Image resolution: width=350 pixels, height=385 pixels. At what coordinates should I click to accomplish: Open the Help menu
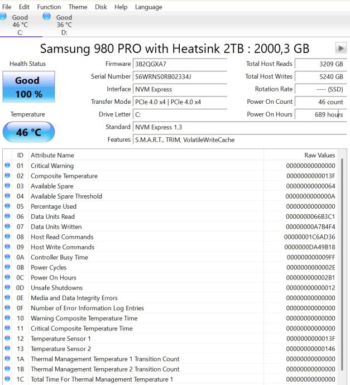click(121, 7)
